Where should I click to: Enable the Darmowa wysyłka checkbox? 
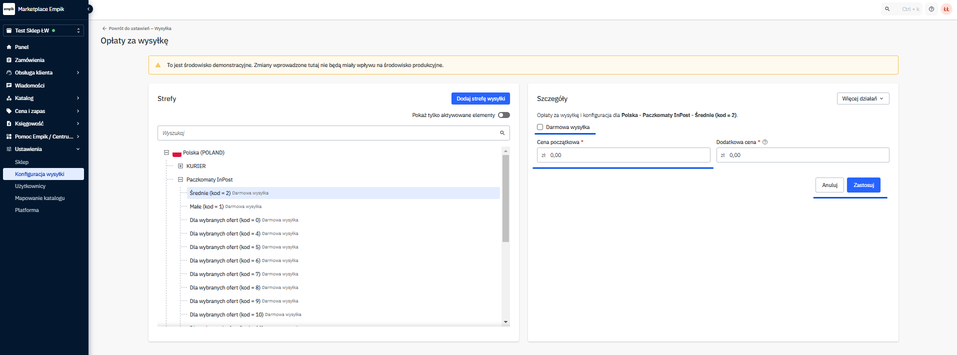tap(540, 127)
